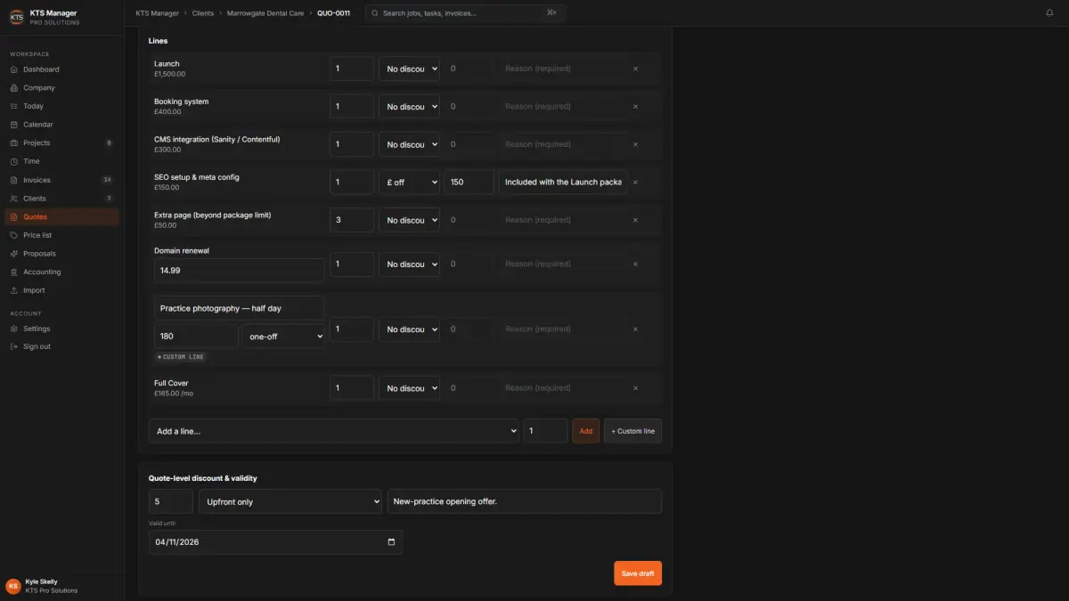1069x601 pixels.
Task: Remove the SEO setup & meta config line
Action: coord(635,183)
